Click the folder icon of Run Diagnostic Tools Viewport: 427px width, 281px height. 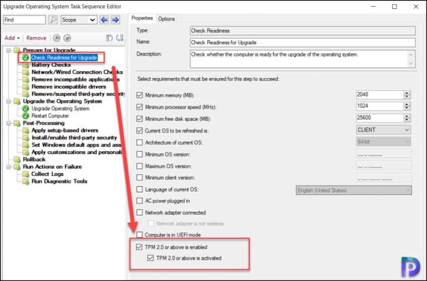[x=26, y=181]
